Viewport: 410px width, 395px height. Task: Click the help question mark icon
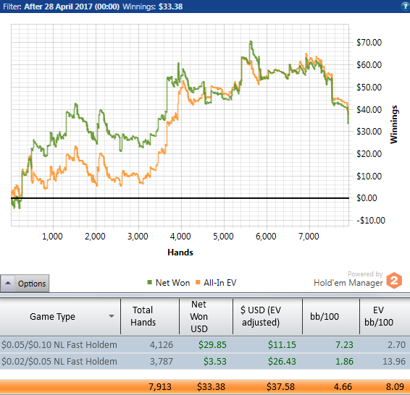tap(406, 7)
